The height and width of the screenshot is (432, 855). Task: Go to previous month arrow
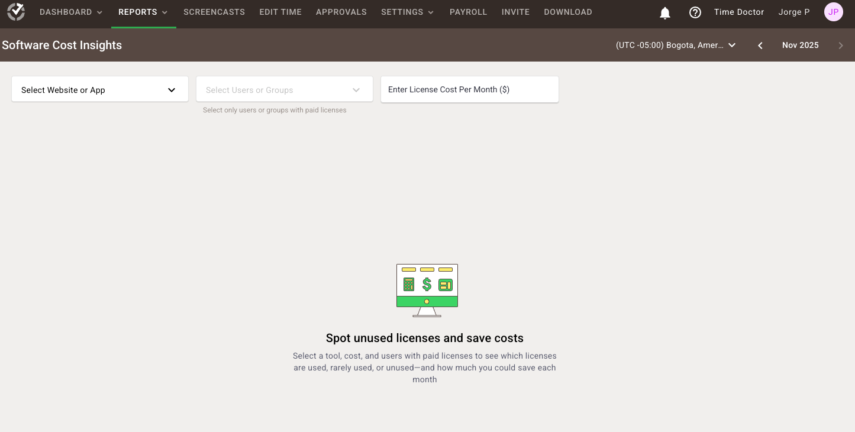click(760, 46)
